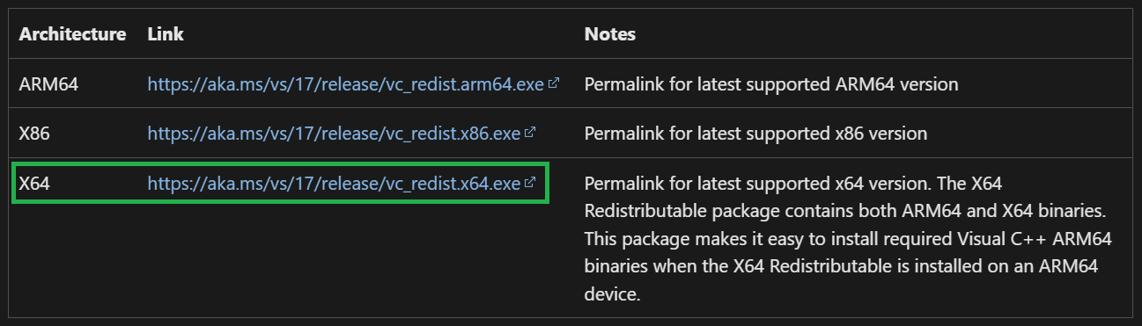Click external-link icon after the x64.exe URL
1142x326 pixels.
click(x=530, y=182)
